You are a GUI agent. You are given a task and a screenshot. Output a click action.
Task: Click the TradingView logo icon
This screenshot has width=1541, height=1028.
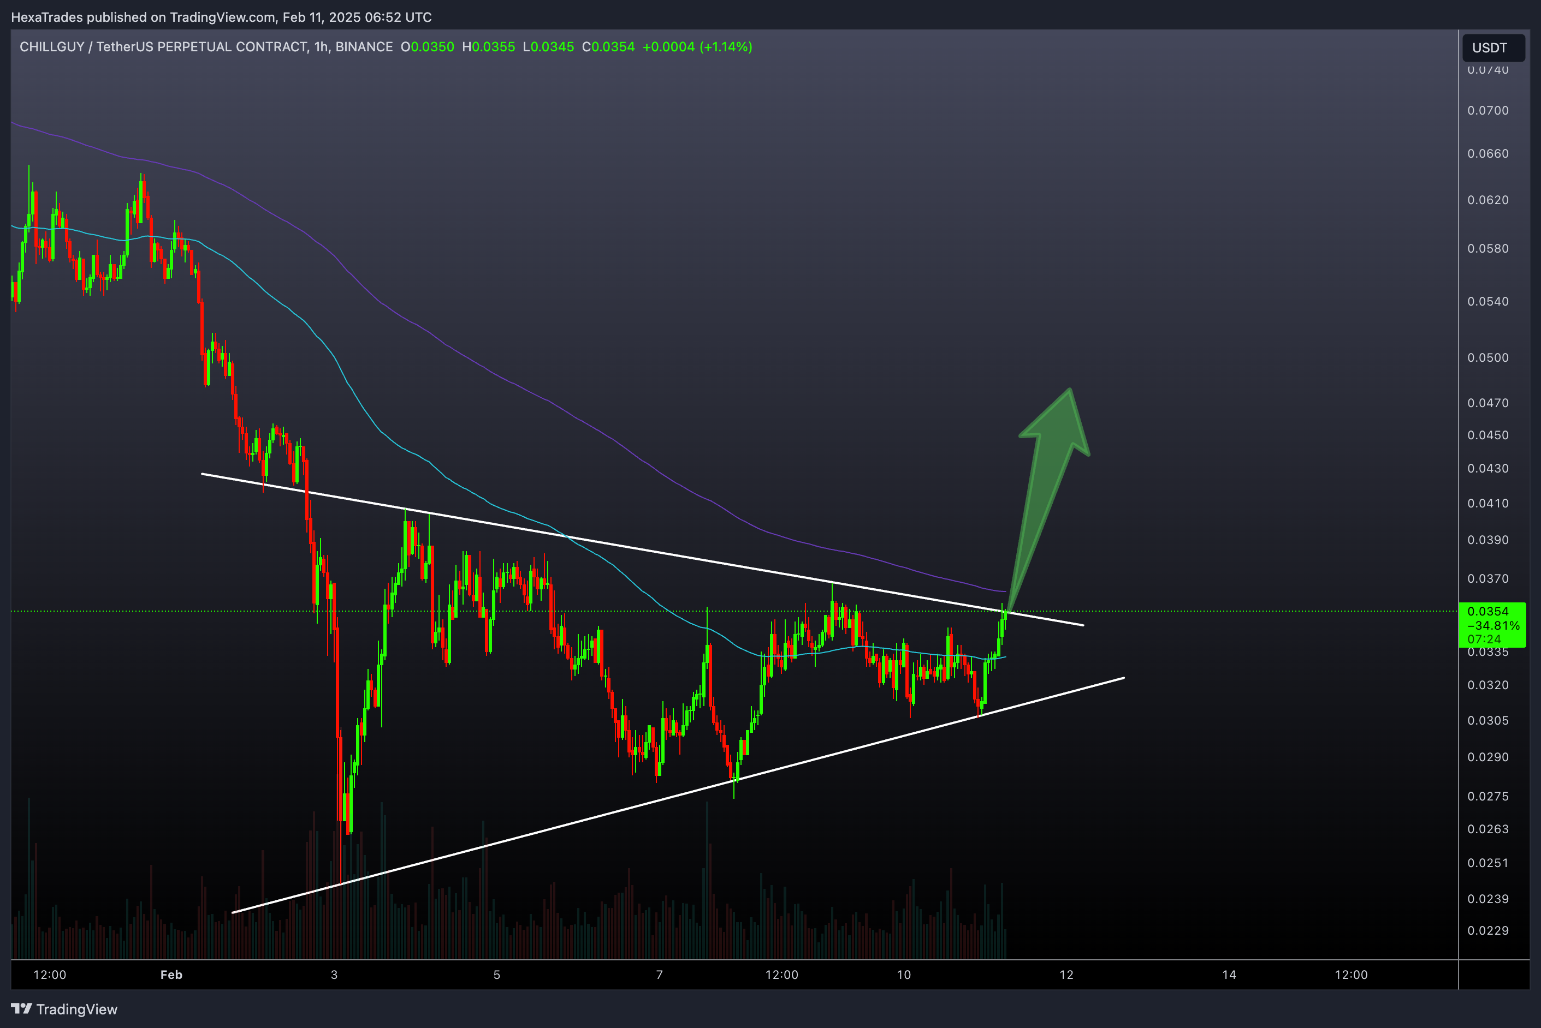click(22, 1009)
